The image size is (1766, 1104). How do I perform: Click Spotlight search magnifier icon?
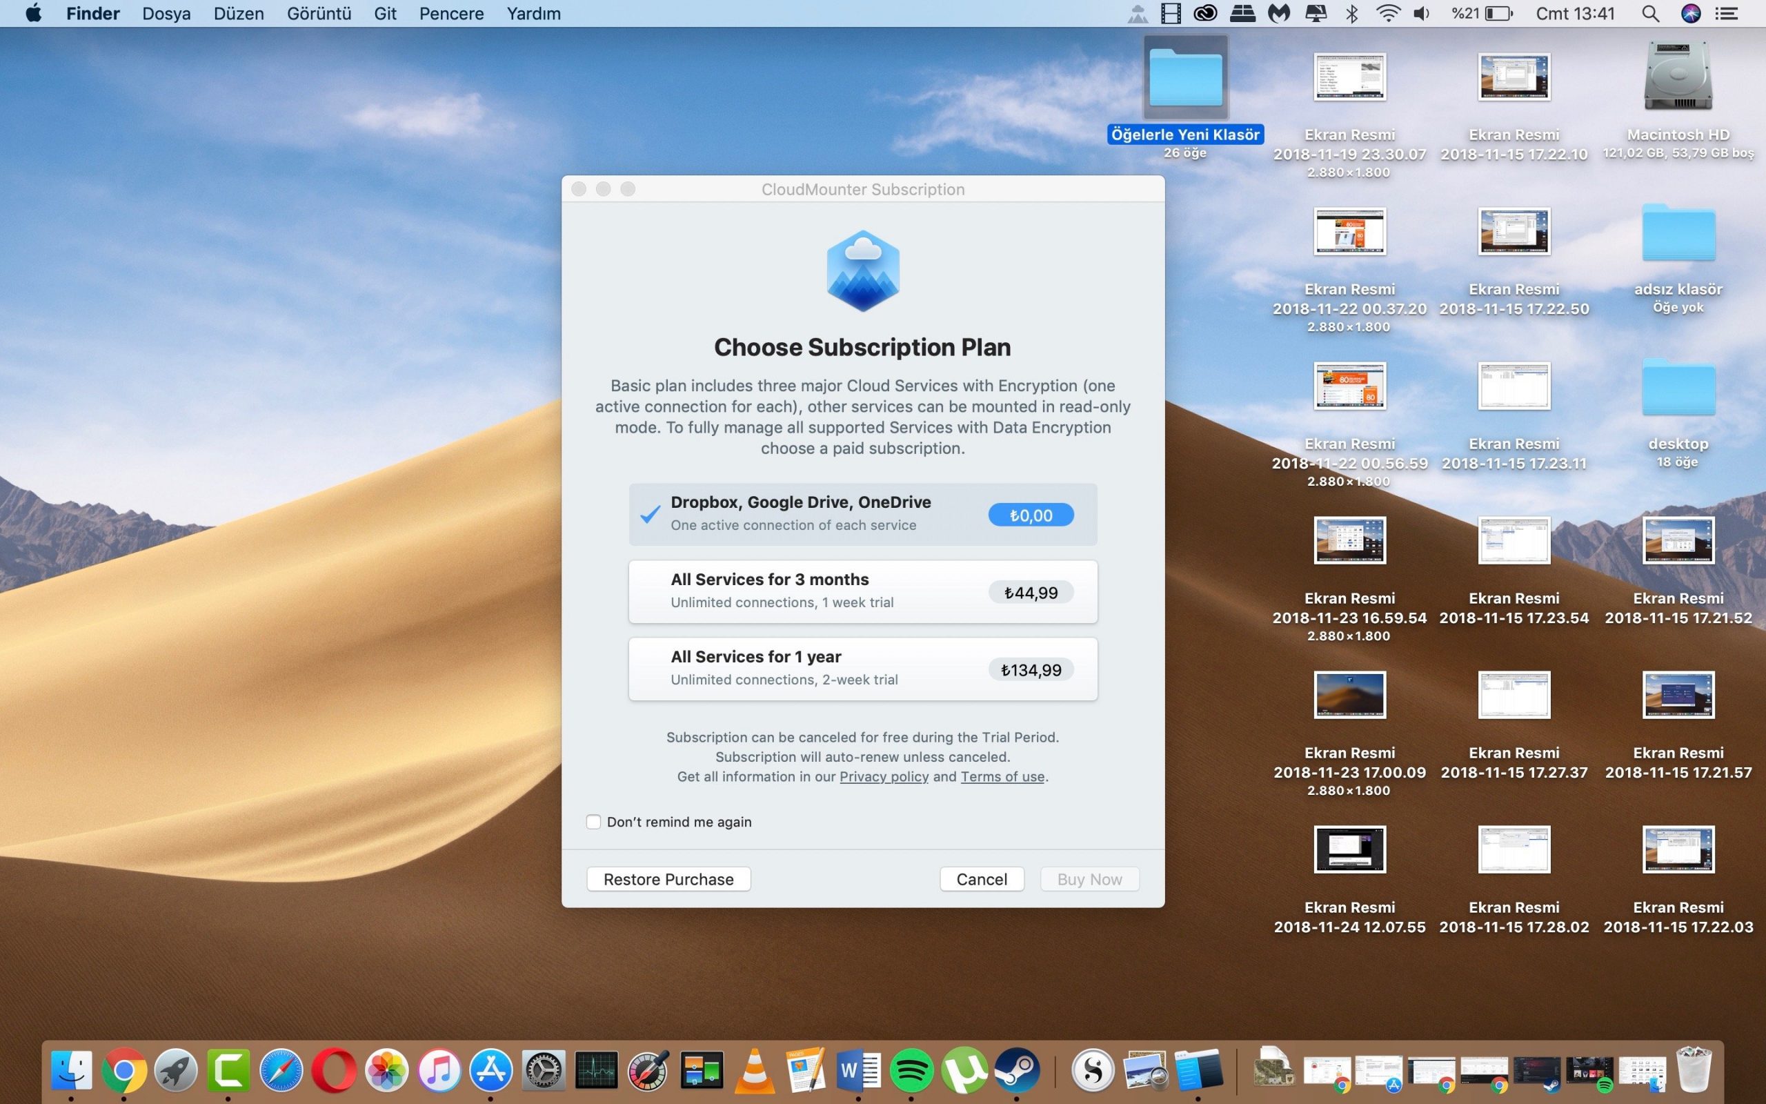(1650, 13)
